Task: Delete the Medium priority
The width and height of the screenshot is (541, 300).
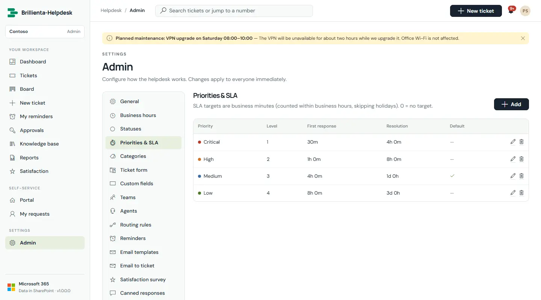Action: coord(521,176)
